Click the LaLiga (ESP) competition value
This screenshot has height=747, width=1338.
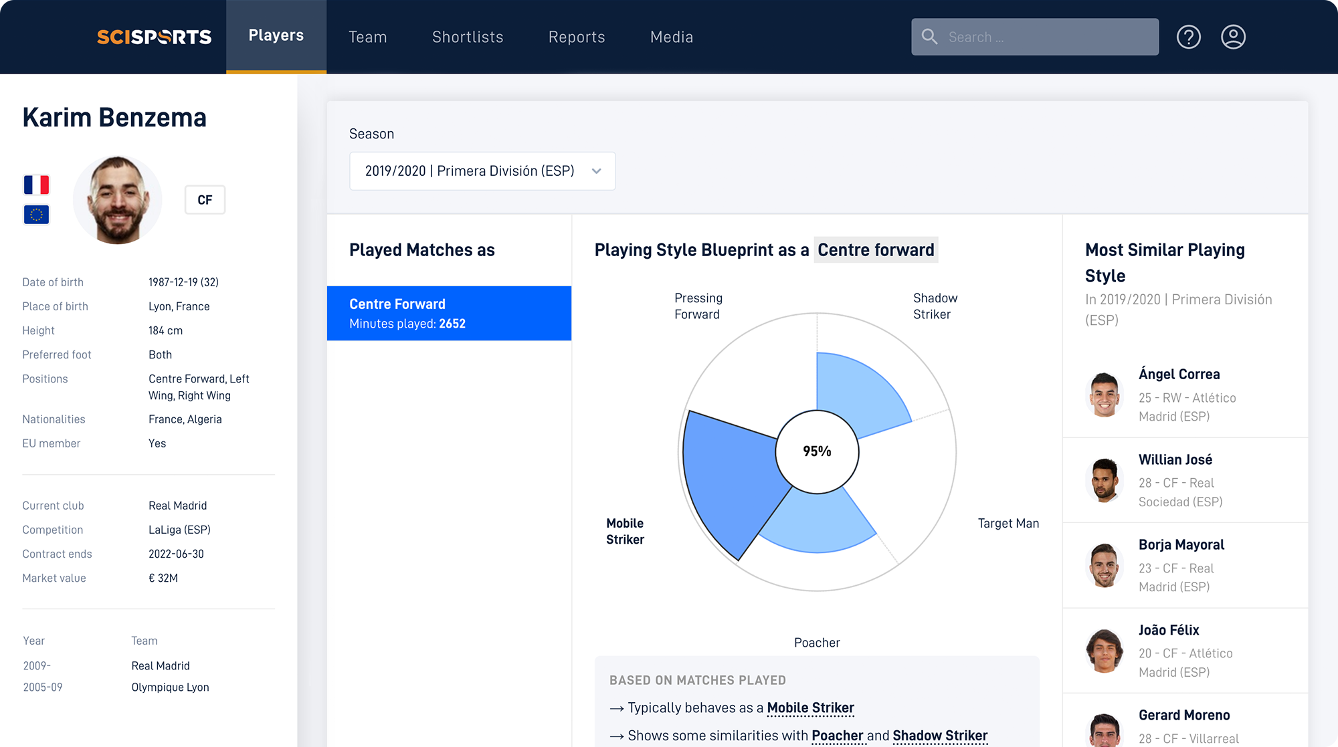coord(179,530)
